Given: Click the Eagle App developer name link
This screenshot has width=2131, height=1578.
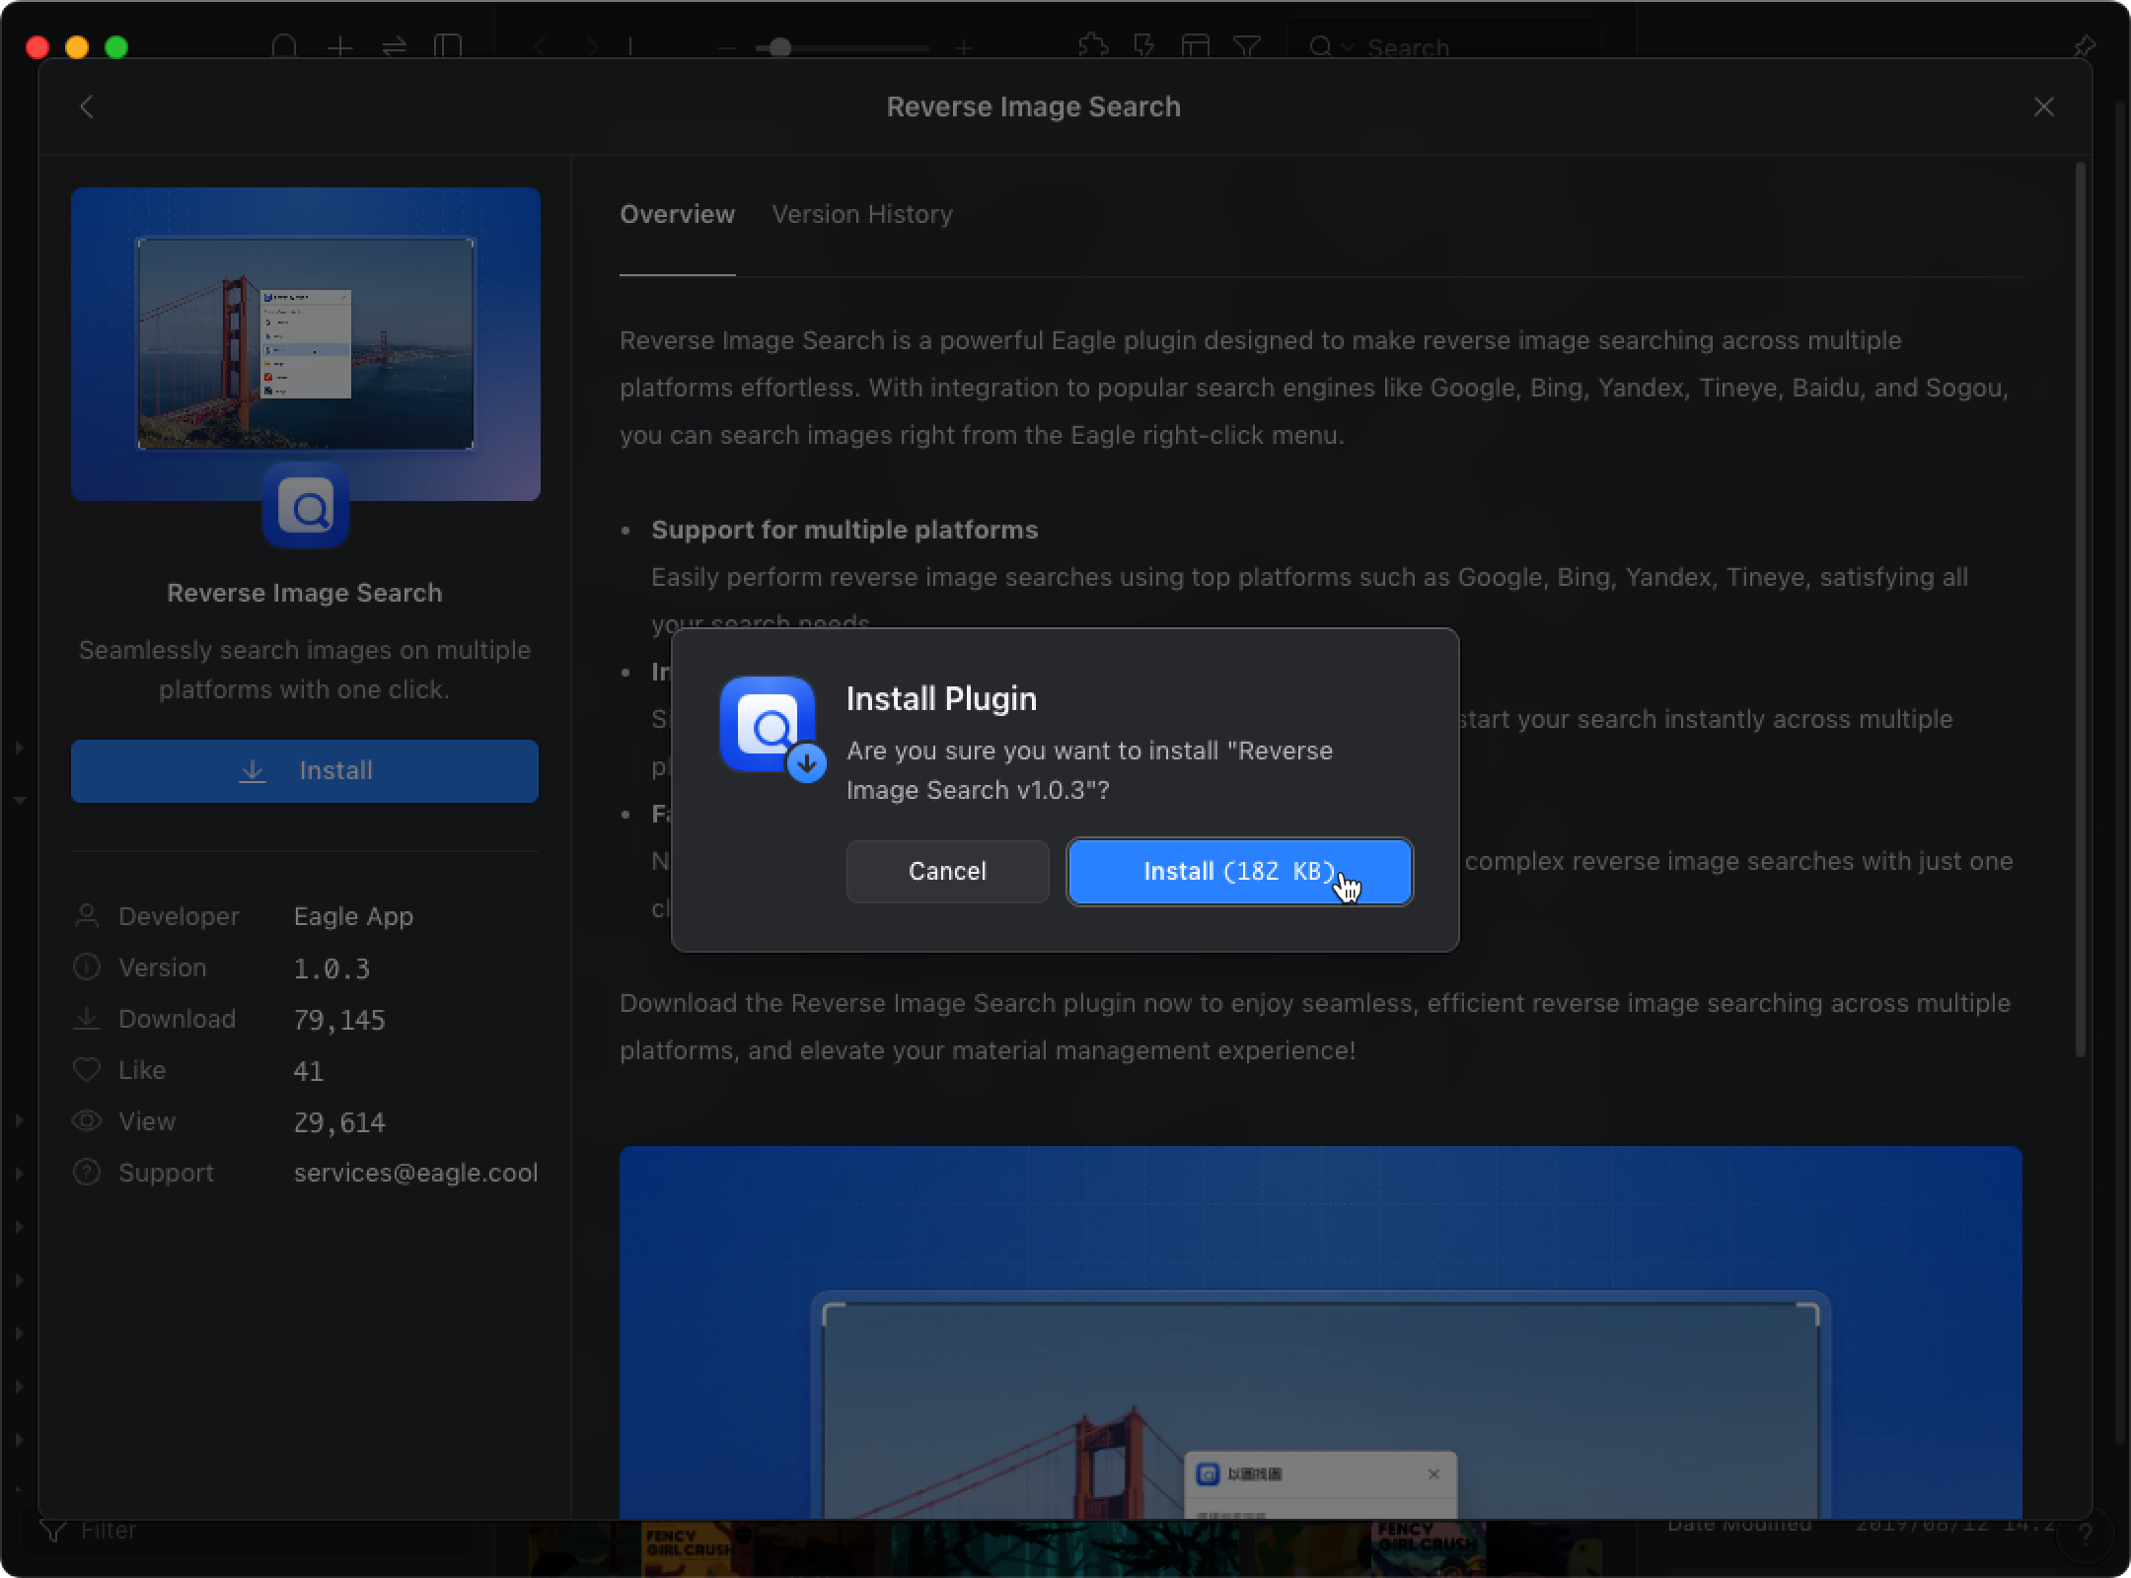Looking at the screenshot, I should pos(355,916).
